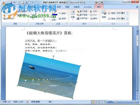Screen dimensions: 140x105
Task: Open the 大小 (Size) dialog launcher
Action: (x=128, y=23)
